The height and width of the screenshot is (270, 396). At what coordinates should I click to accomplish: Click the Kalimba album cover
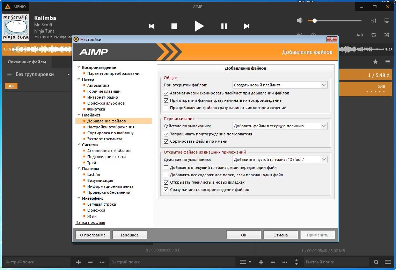click(16, 27)
